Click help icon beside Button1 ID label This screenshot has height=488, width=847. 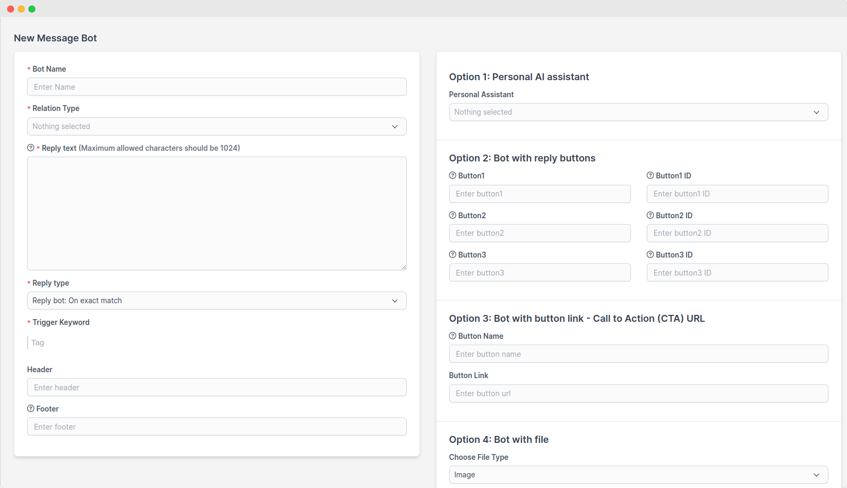click(650, 176)
